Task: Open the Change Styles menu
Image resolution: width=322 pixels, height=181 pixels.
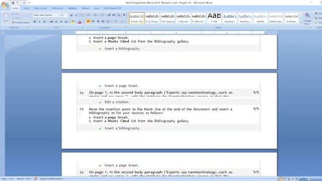Action: click(307, 19)
